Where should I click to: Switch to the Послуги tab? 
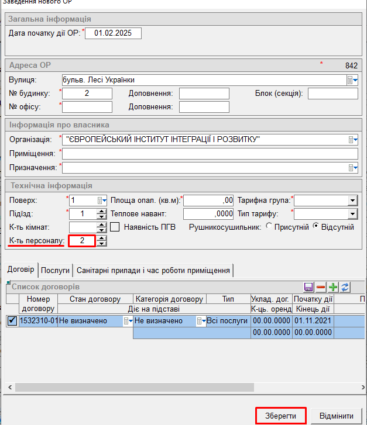point(56,269)
